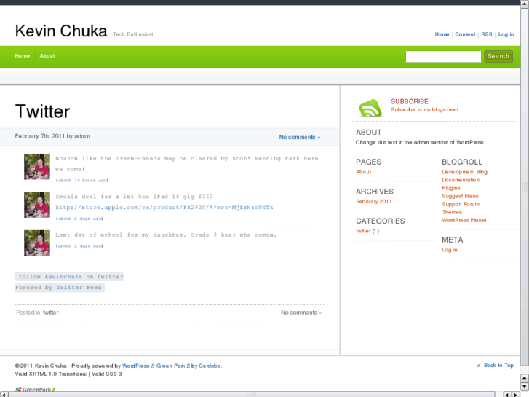Open Home in the green navigation bar

(23, 56)
